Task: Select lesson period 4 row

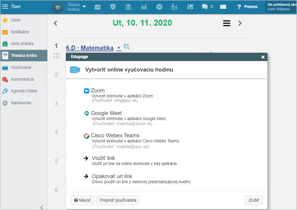Action: tap(56, 132)
